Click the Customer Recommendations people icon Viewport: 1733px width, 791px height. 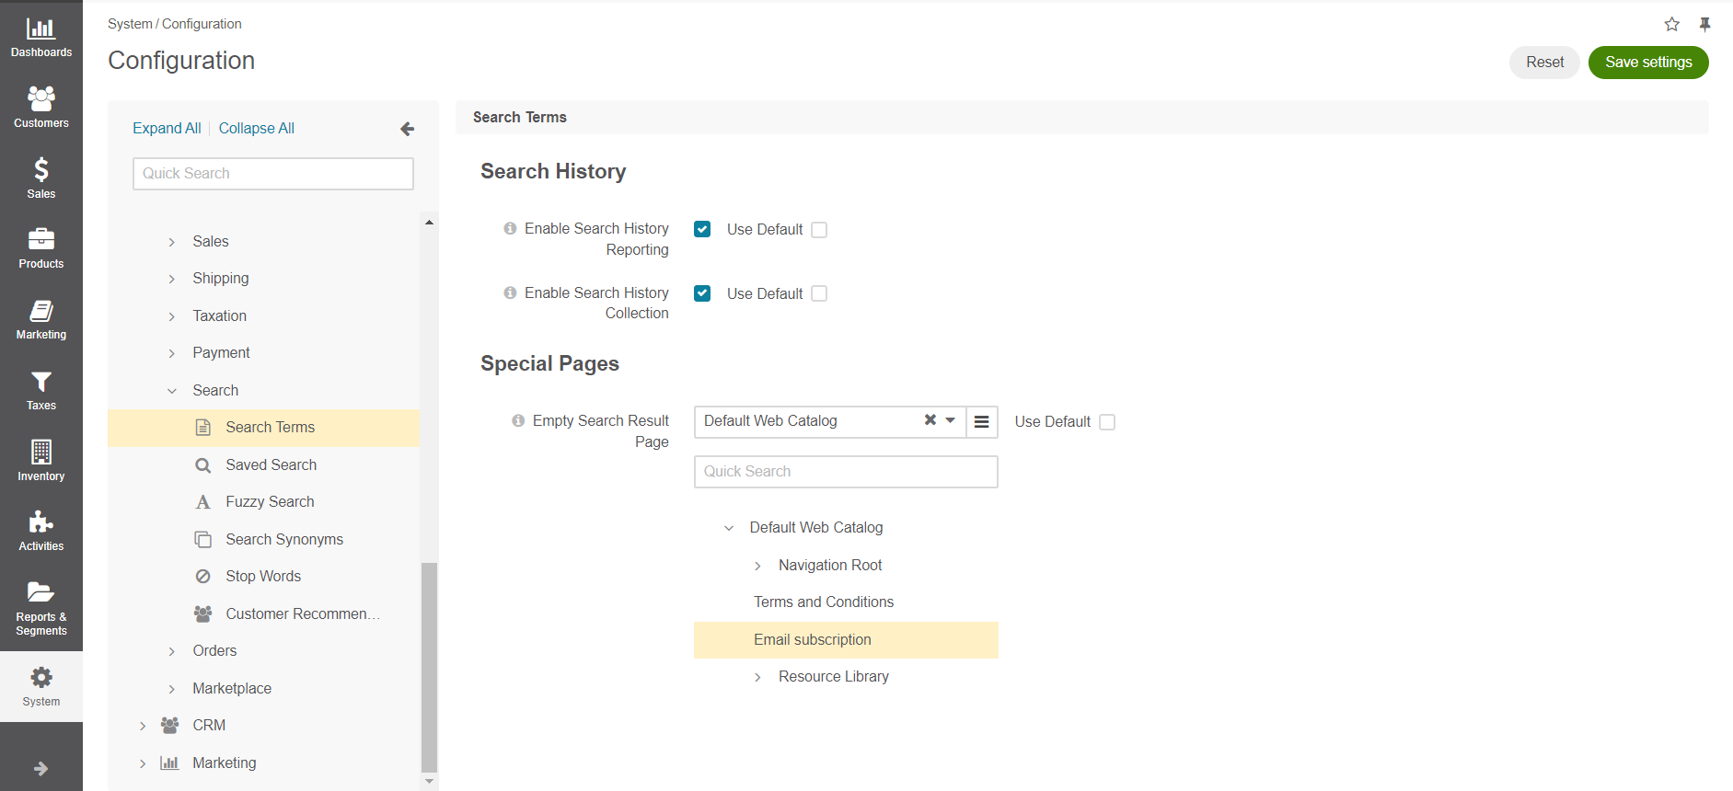tap(202, 613)
